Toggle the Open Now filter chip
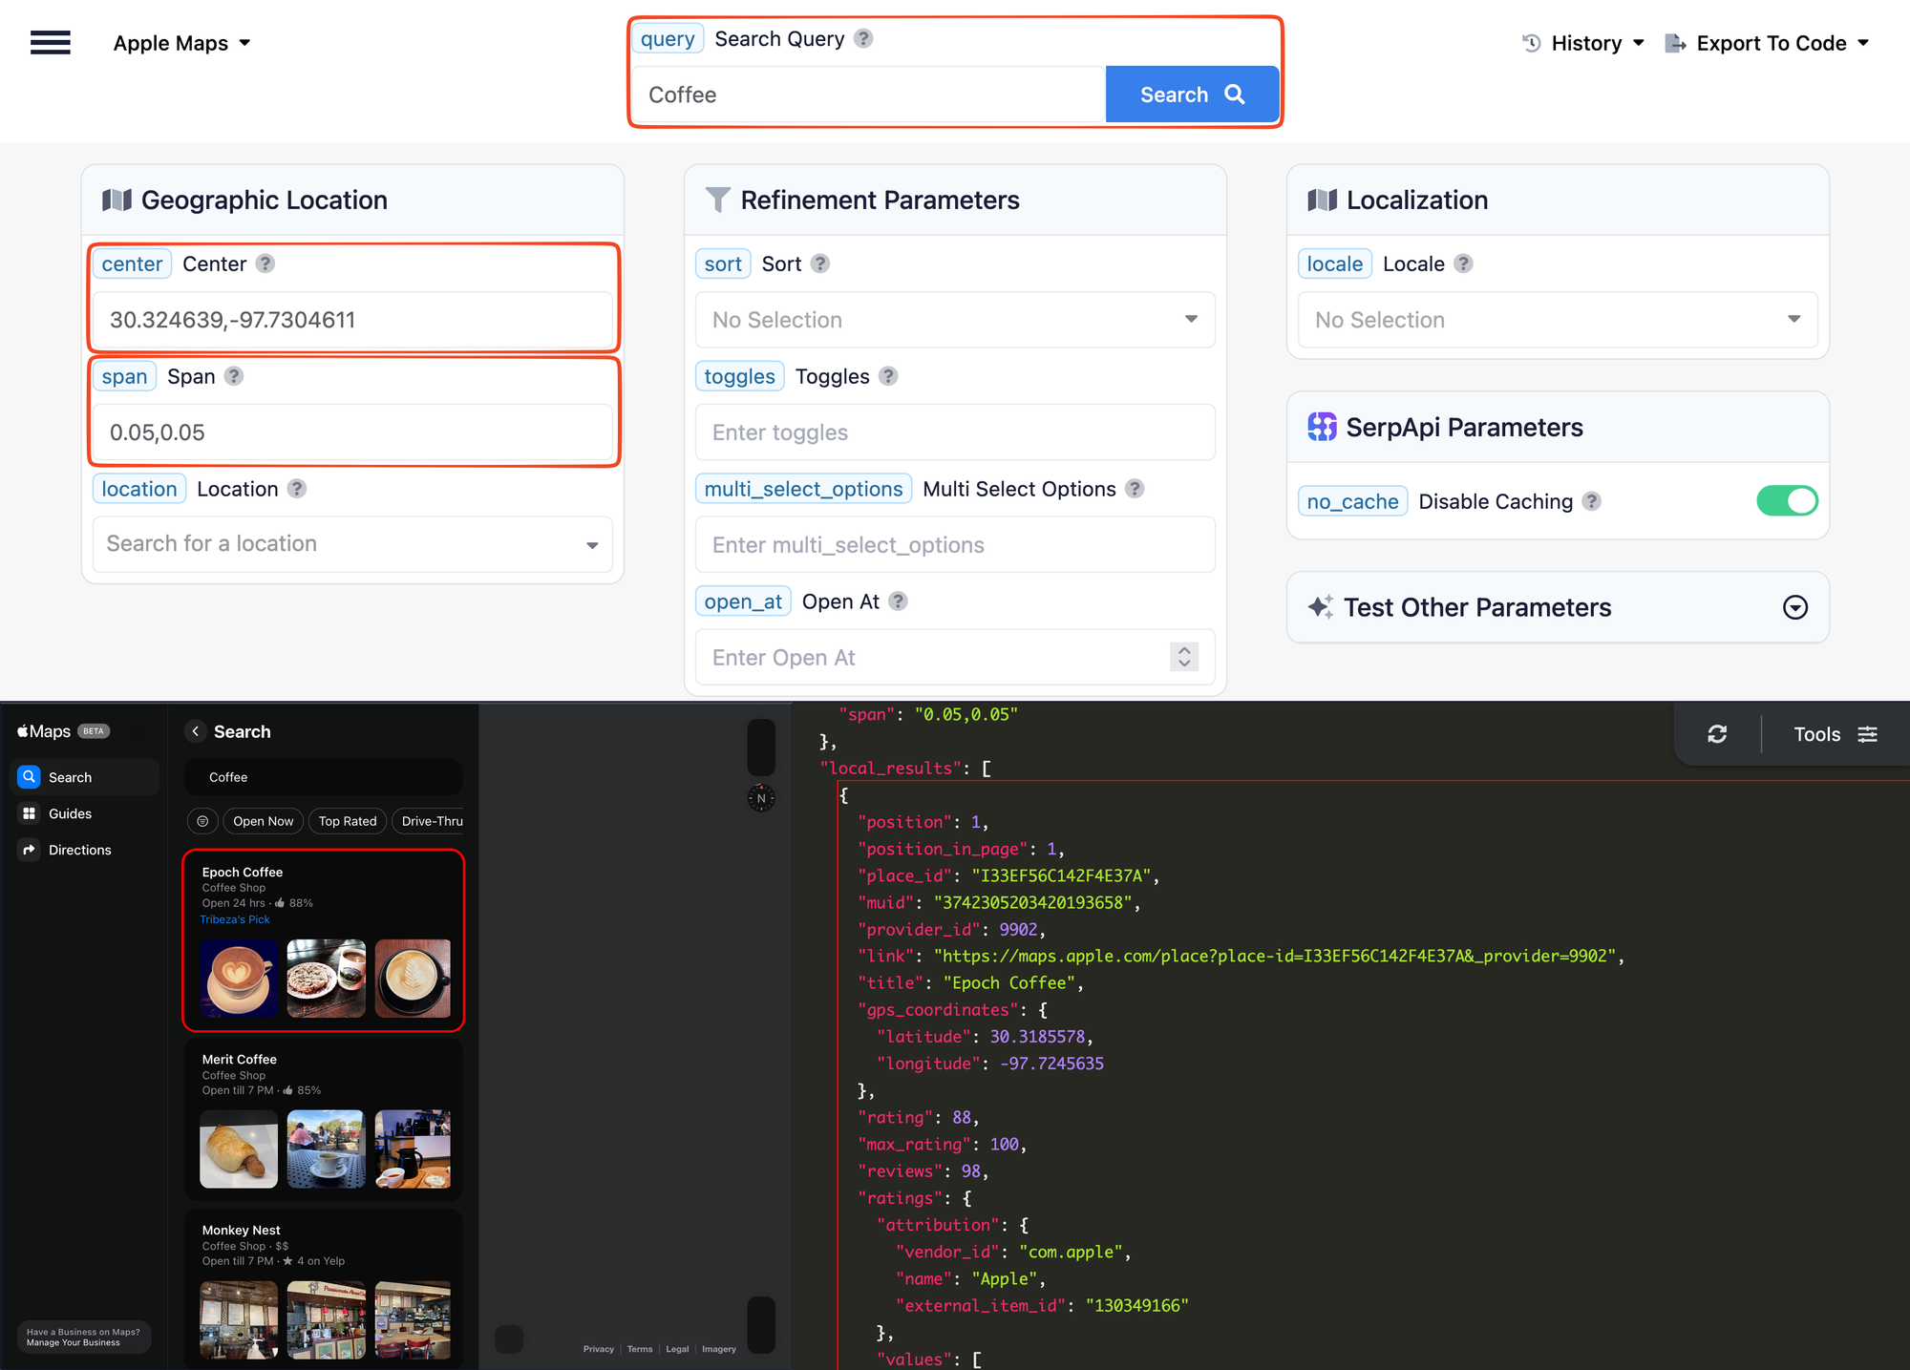 click(x=264, y=821)
